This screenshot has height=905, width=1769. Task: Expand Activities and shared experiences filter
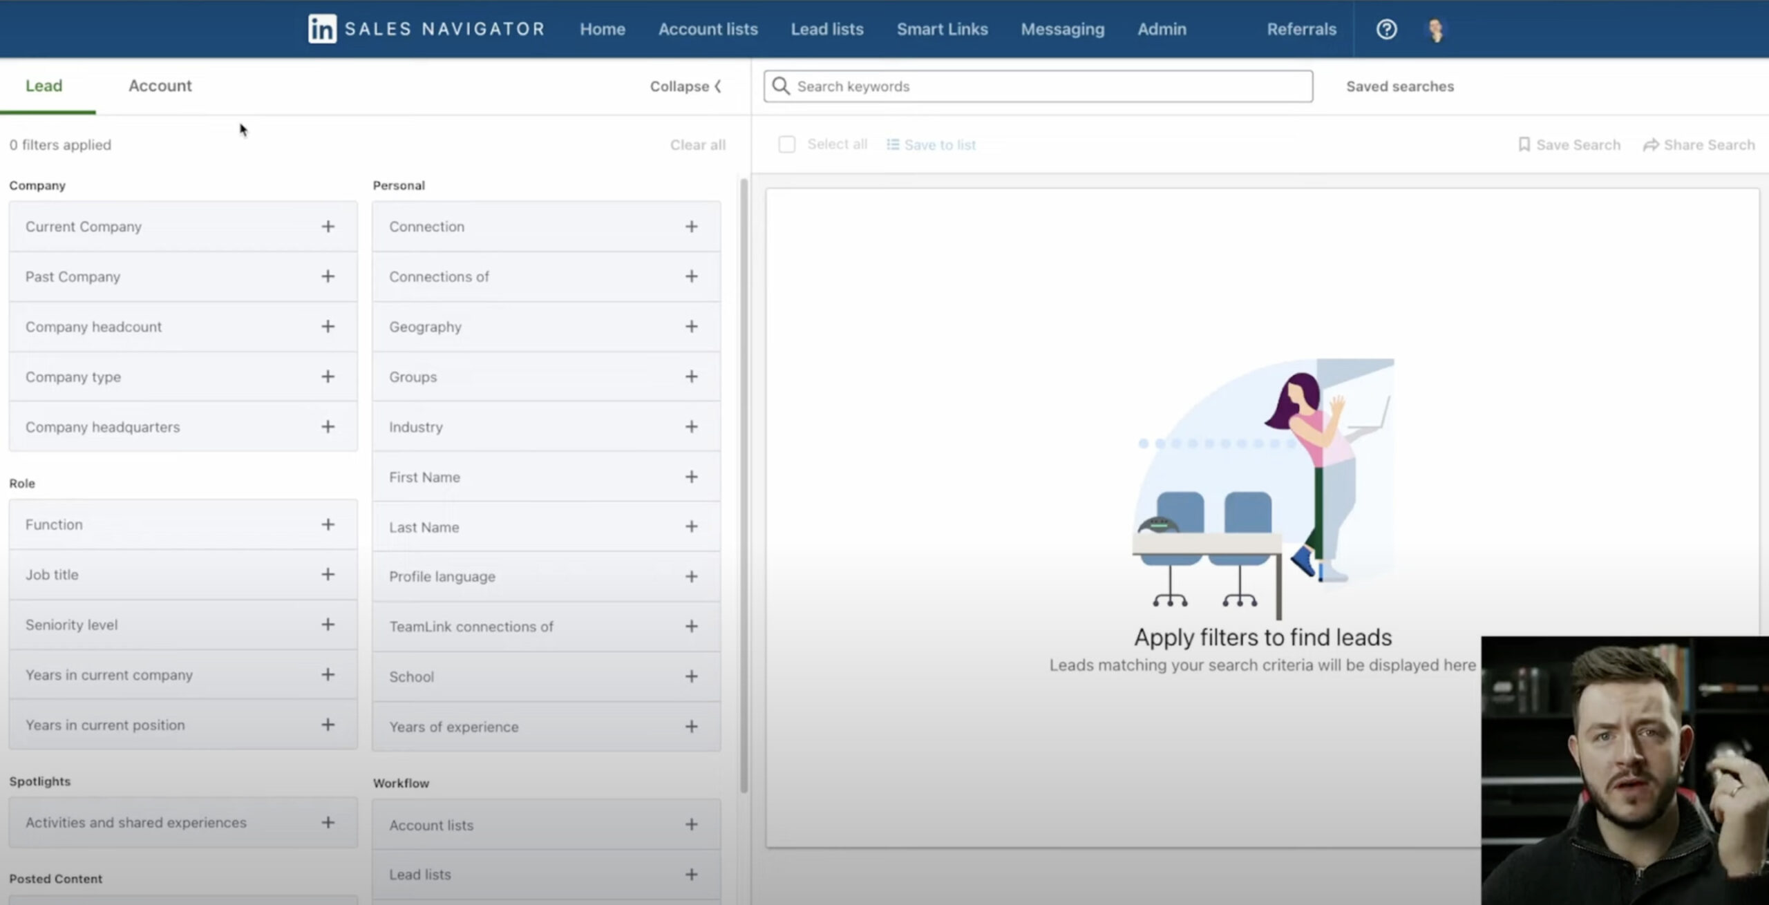click(183, 823)
